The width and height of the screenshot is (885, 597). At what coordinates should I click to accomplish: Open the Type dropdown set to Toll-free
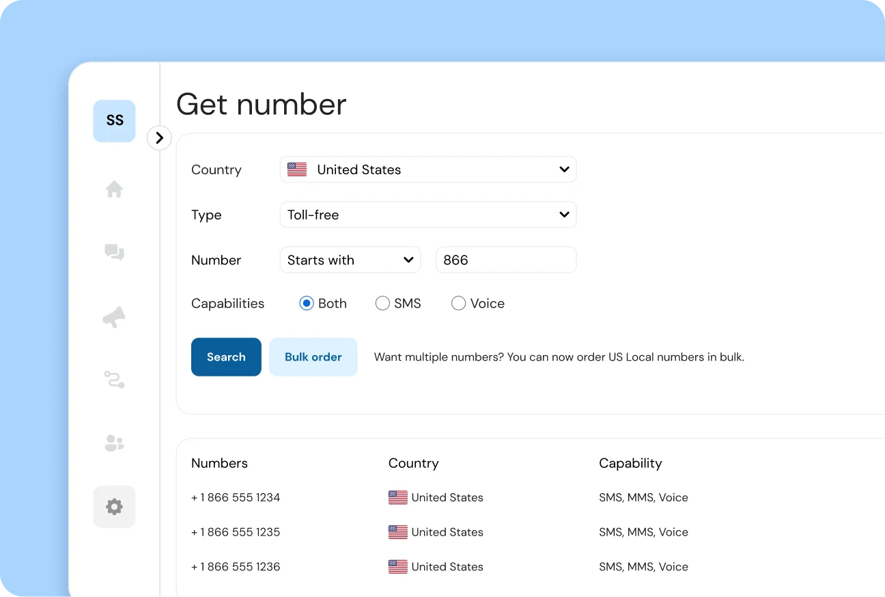pos(428,214)
